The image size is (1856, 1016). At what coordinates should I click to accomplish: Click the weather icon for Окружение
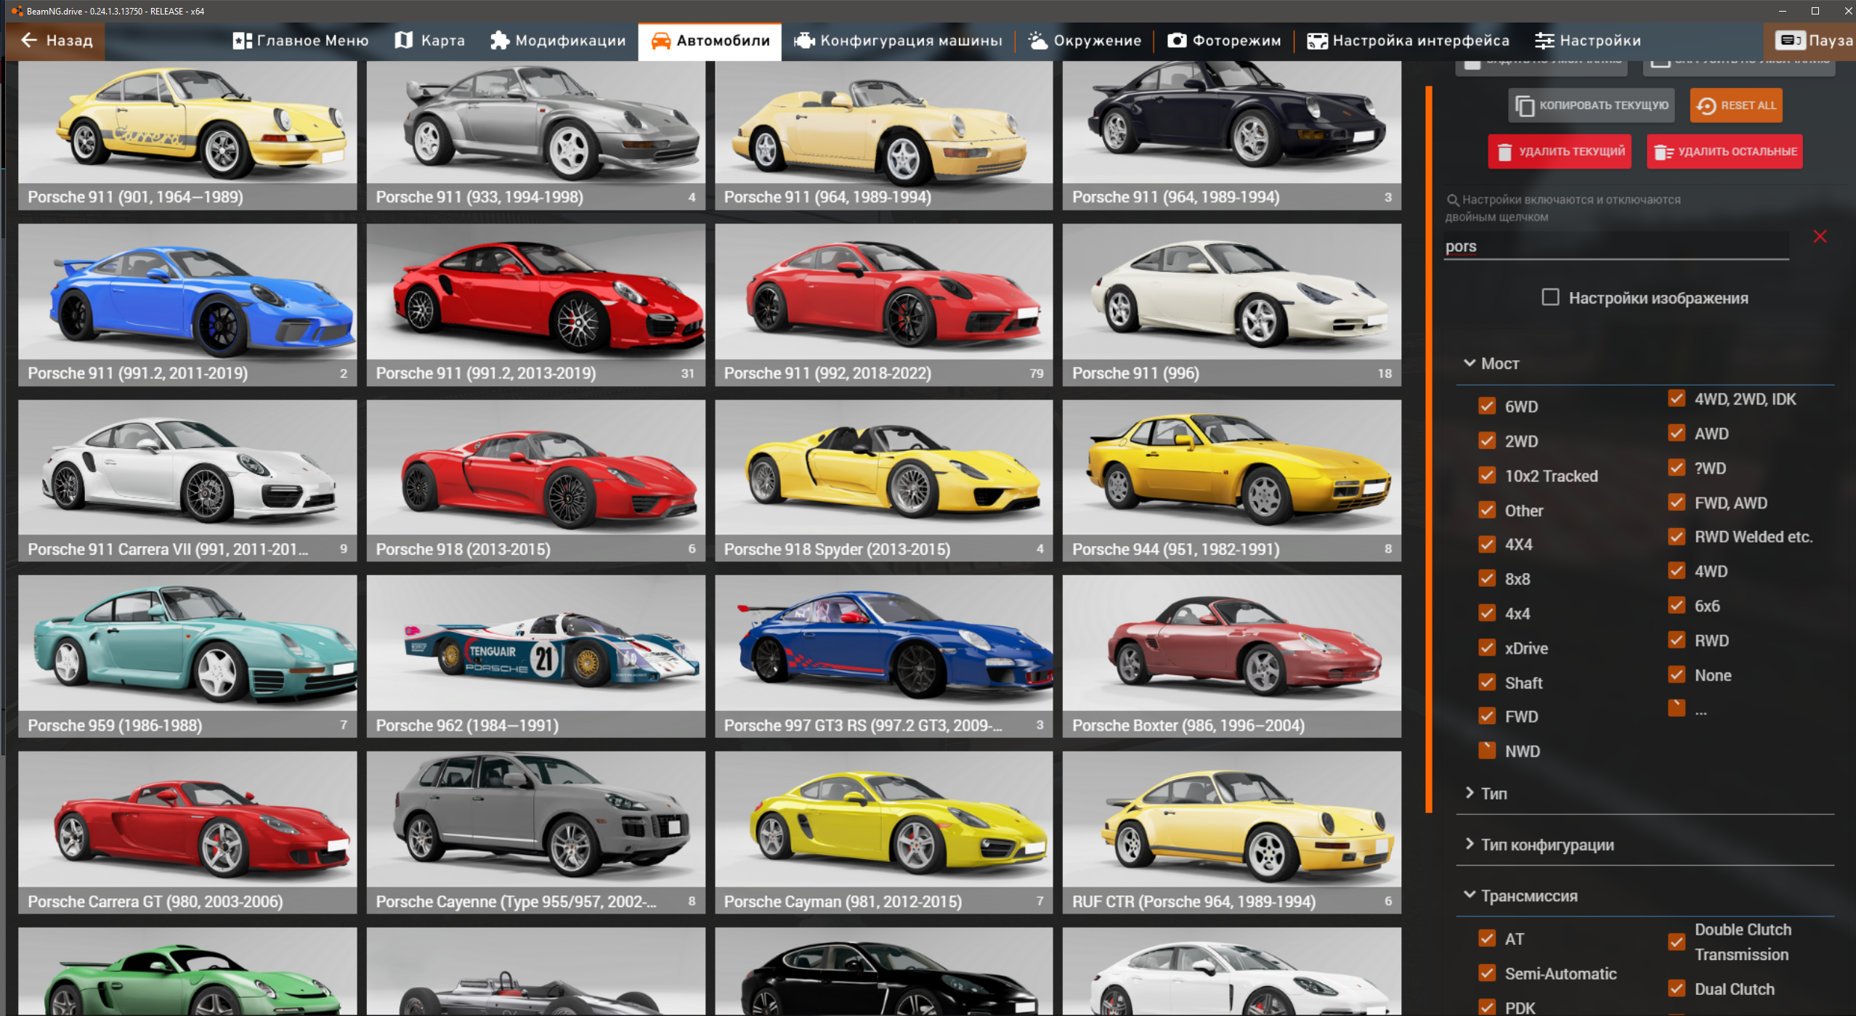tap(1037, 41)
